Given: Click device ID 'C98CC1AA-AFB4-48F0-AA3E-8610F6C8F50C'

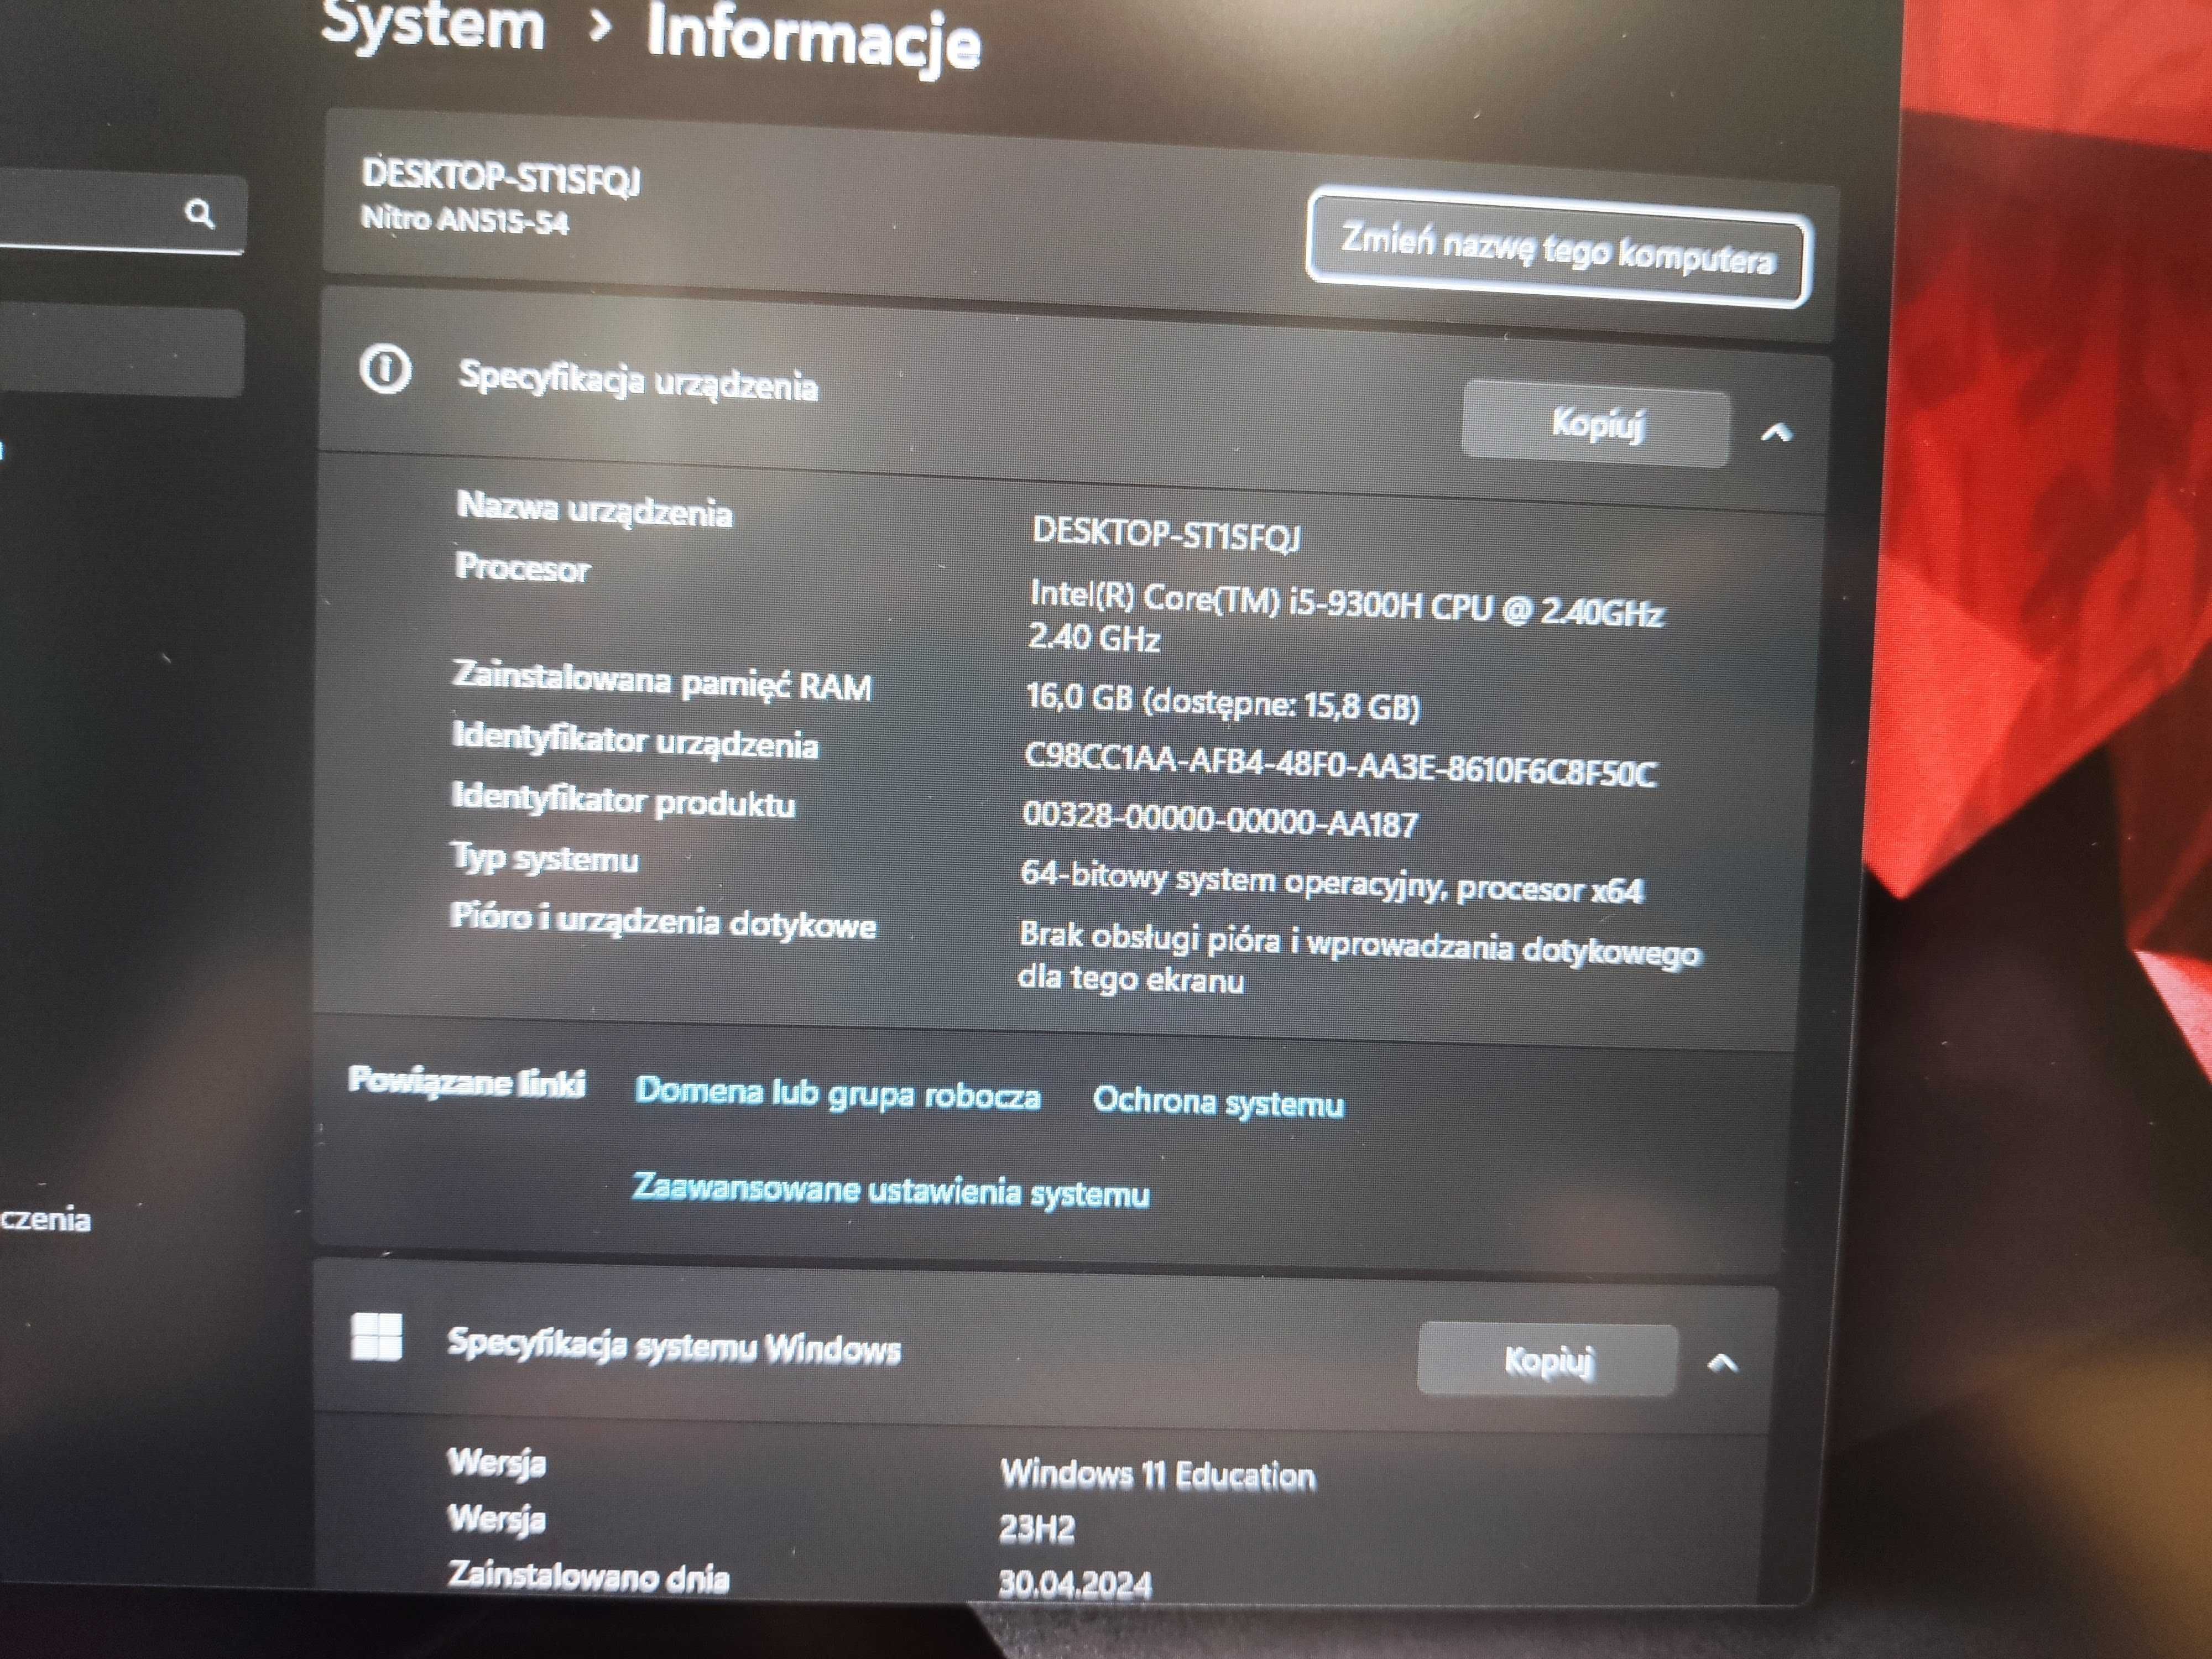Looking at the screenshot, I should (x=1340, y=766).
